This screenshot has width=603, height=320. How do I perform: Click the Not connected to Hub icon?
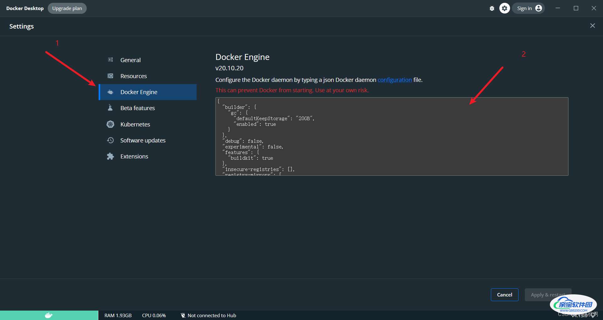pos(183,315)
